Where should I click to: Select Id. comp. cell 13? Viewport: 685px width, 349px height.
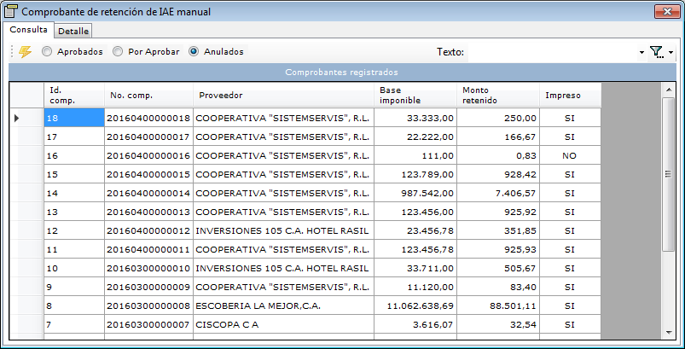click(74, 212)
